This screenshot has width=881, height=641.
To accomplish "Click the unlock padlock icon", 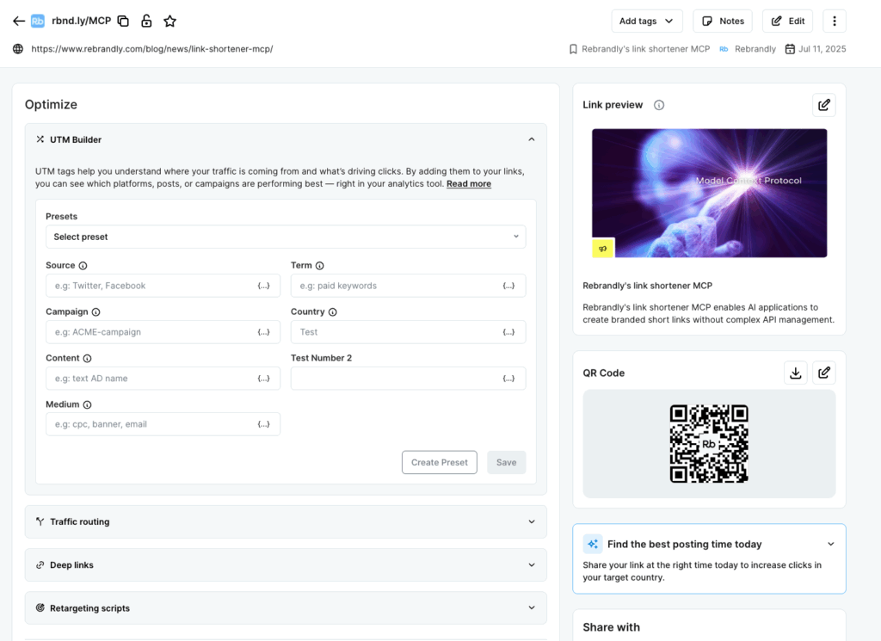I will coord(146,22).
